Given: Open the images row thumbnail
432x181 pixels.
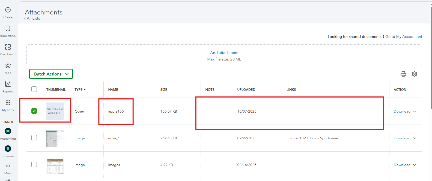Looking at the screenshot, I should click(55, 166).
